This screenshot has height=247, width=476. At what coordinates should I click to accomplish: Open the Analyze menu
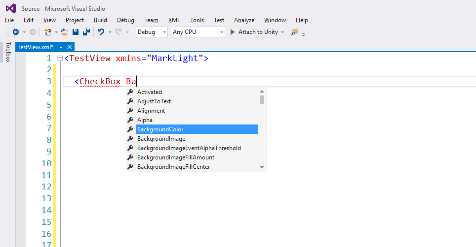(x=244, y=20)
